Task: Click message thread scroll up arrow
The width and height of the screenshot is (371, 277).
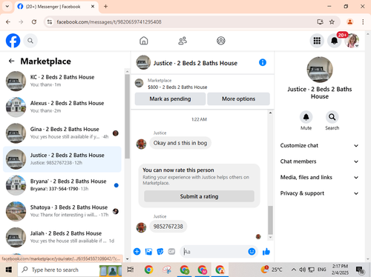Action: pos(270,113)
